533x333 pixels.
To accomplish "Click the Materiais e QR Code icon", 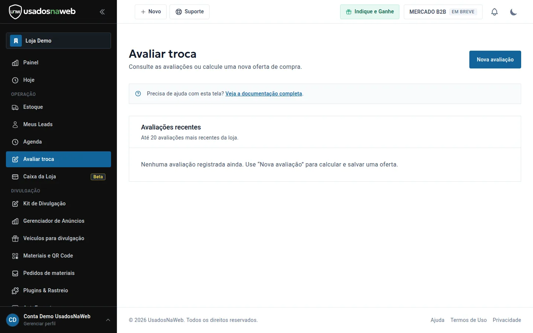I will click(x=15, y=256).
